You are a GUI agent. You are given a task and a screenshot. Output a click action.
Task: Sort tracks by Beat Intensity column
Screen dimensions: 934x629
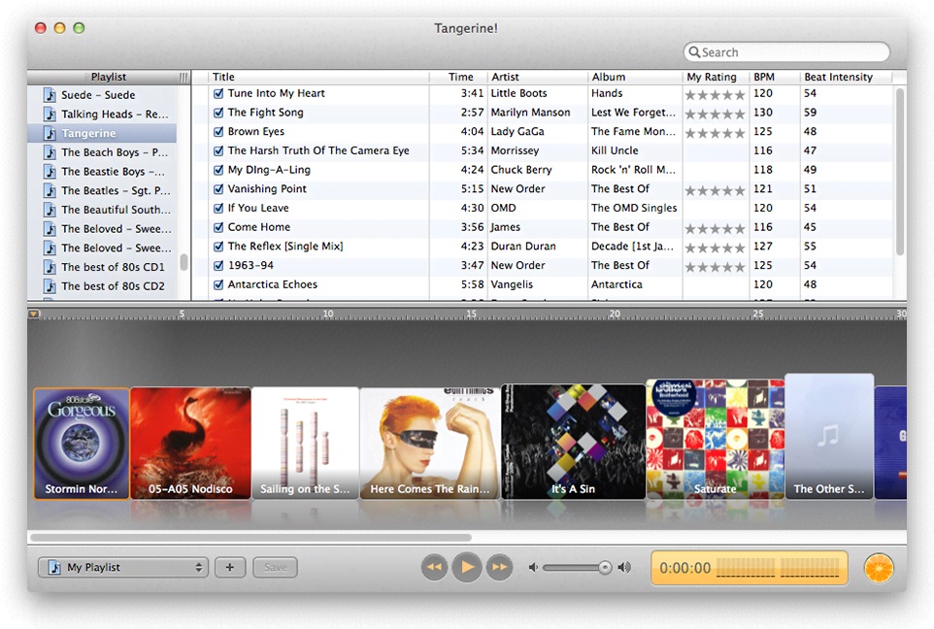tap(846, 77)
